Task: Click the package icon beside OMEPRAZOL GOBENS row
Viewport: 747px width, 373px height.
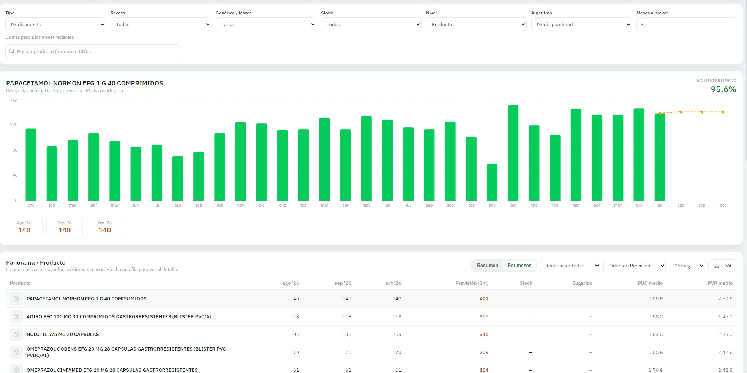Action: (16, 352)
